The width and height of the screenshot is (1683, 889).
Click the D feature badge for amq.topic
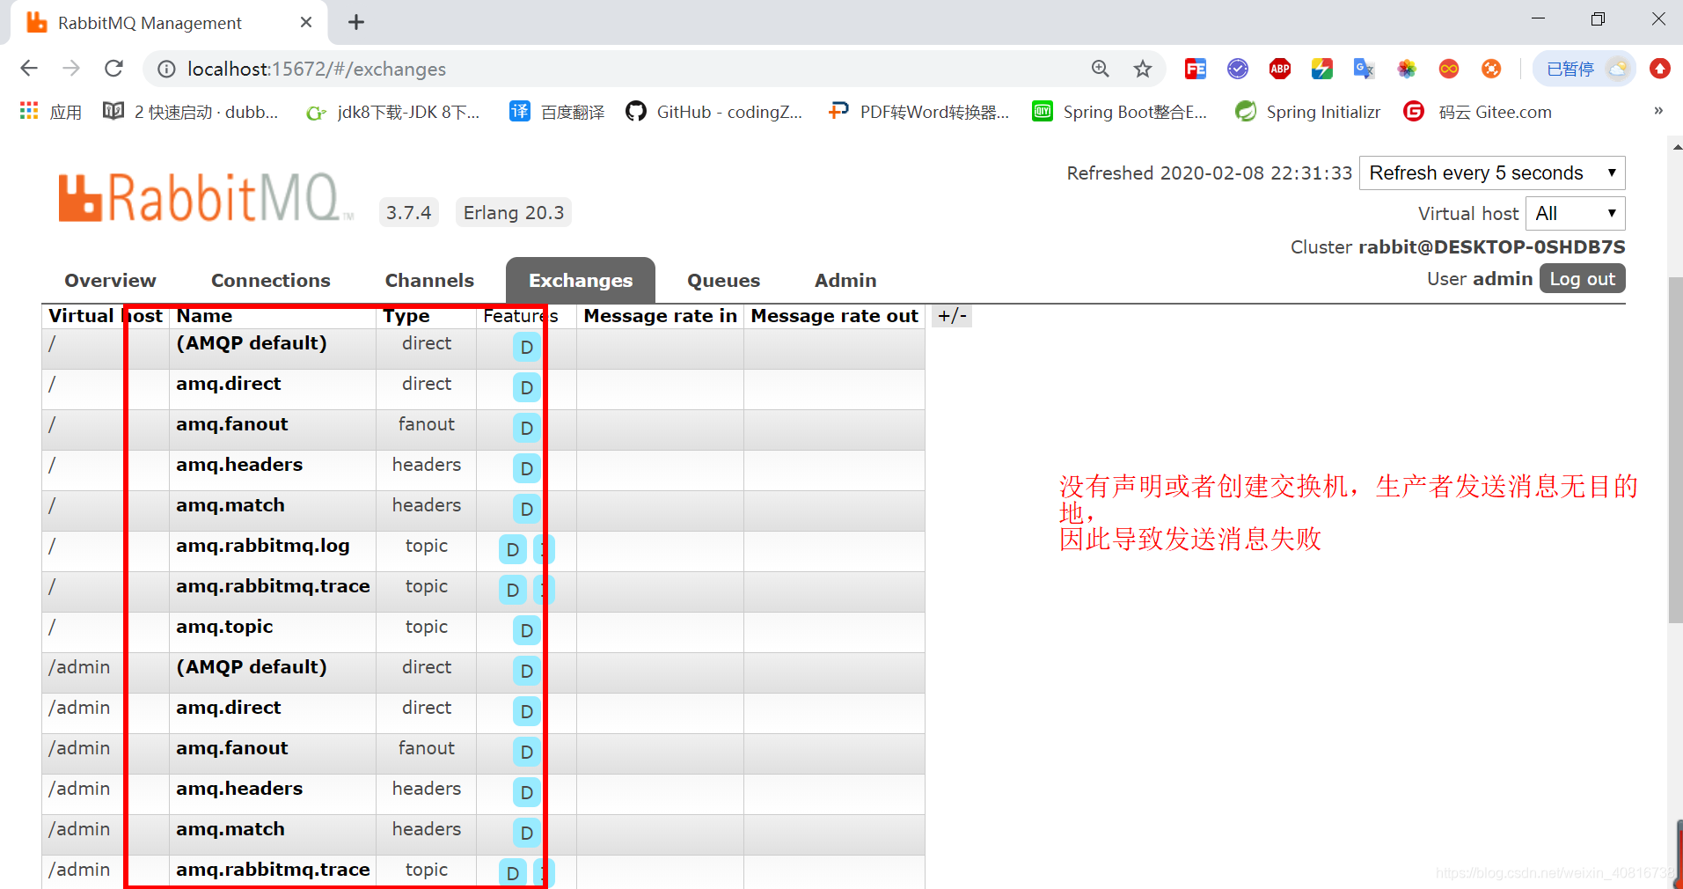(527, 630)
